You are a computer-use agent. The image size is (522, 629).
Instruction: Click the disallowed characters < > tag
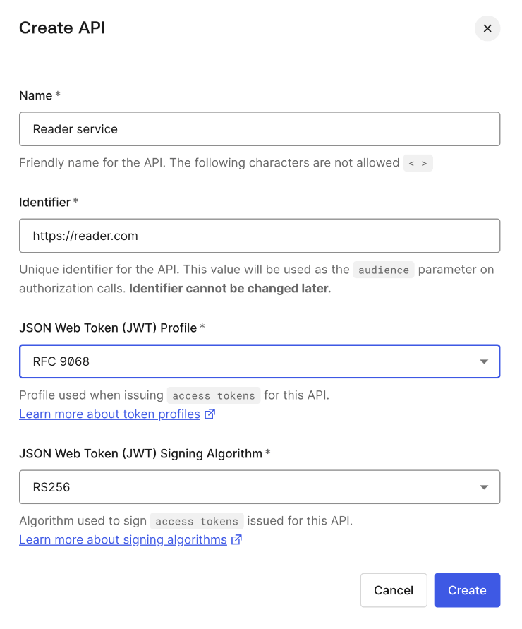click(418, 163)
